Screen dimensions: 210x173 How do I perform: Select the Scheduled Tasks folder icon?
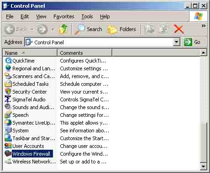8,84
